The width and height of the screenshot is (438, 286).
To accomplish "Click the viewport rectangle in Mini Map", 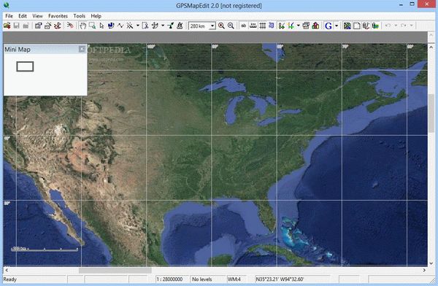I will 25,66.
